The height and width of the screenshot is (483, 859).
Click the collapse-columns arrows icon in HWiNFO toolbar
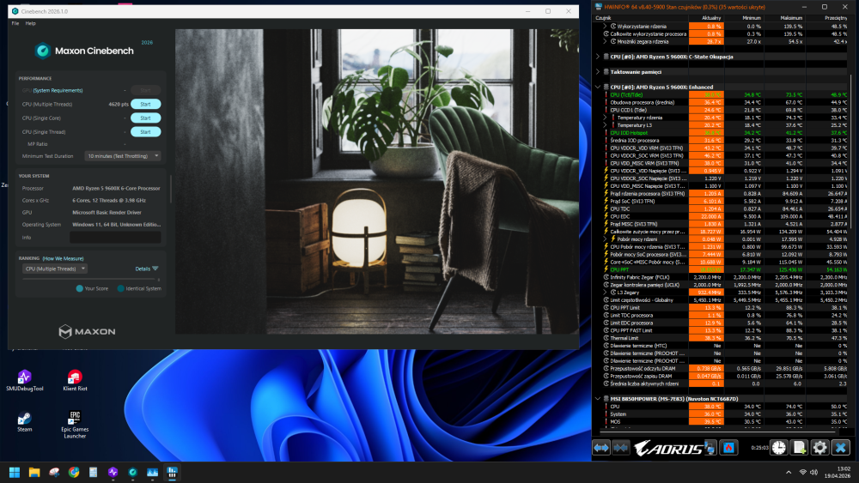(x=620, y=448)
